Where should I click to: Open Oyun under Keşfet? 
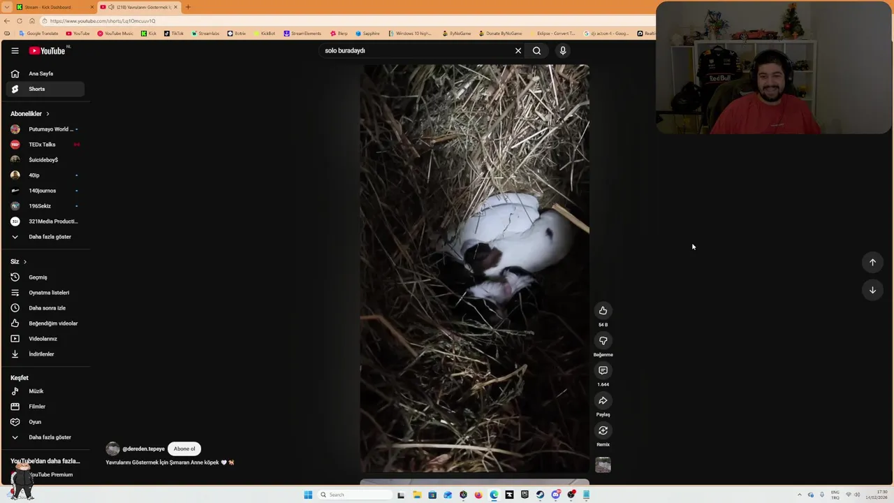click(45, 422)
